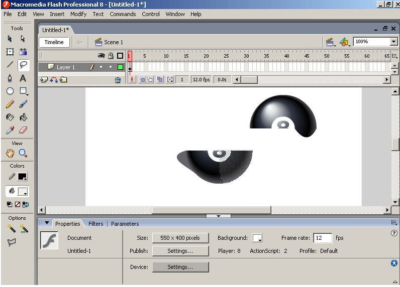Image resolution: width=400 pixels, height=287 pixels.
Task: Select the Selection arrow tool
Action: pos(10,39)
